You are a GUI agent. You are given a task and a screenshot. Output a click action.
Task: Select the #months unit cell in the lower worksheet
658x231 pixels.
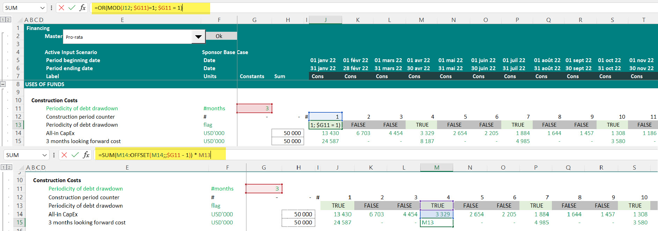[x=222, y=188]
